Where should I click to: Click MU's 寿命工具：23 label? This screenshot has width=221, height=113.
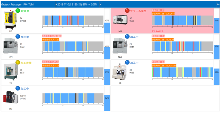click(x=158, y=10)
